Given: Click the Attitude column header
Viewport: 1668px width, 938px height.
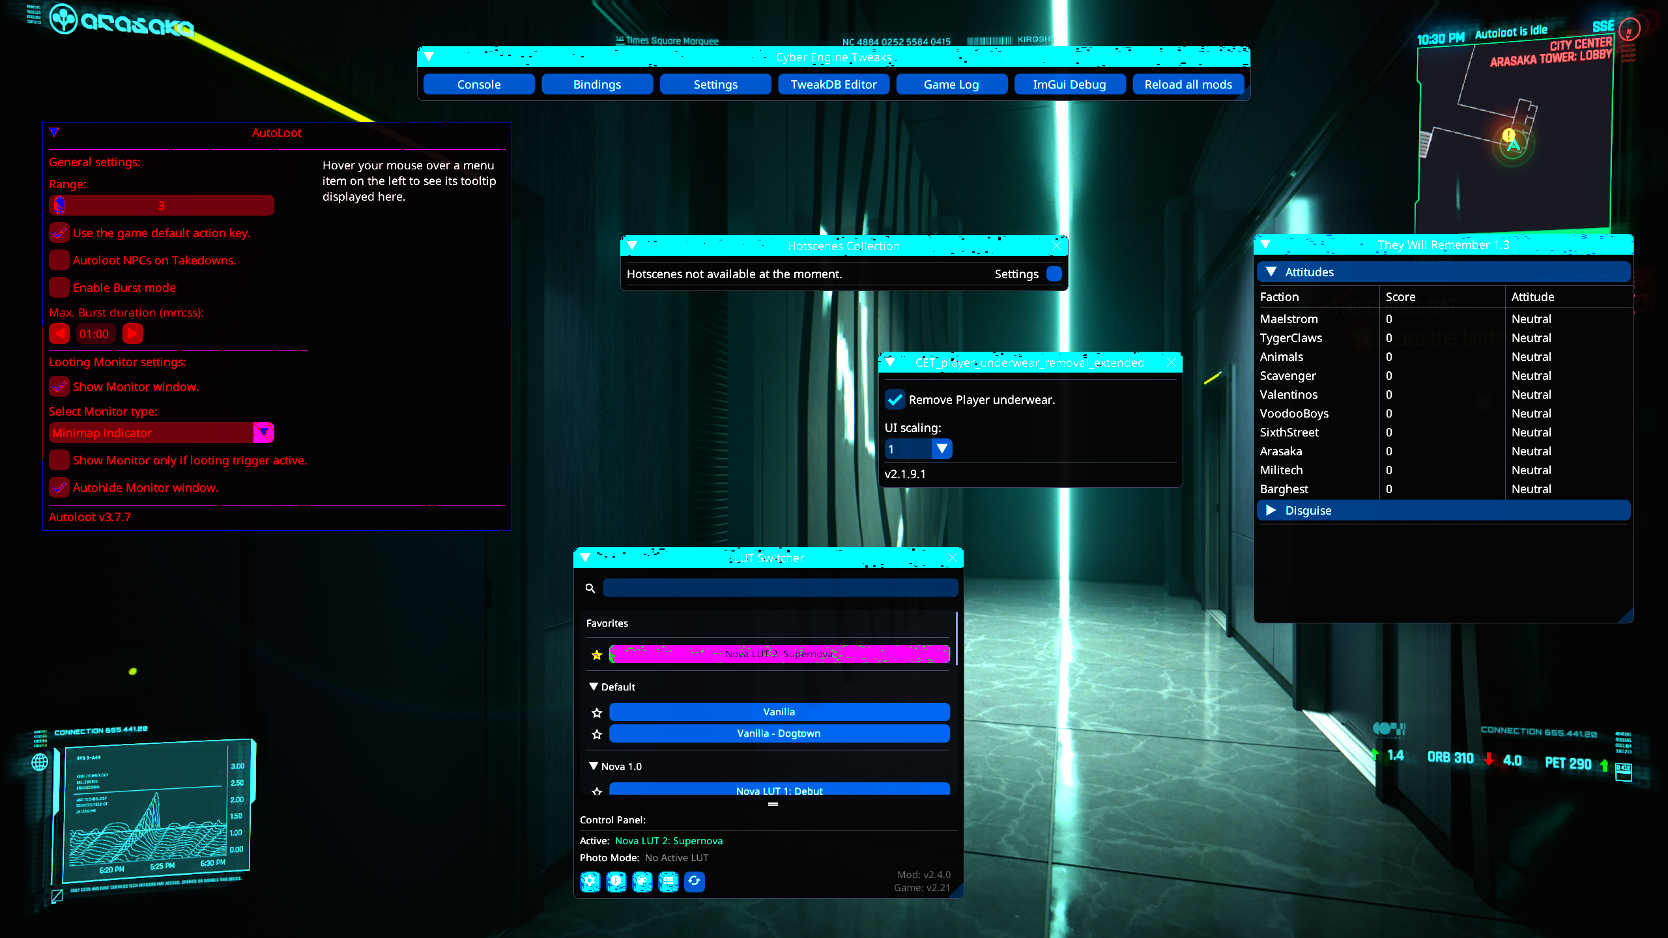Looking at the screenshot, I should tap(1532, 296).
